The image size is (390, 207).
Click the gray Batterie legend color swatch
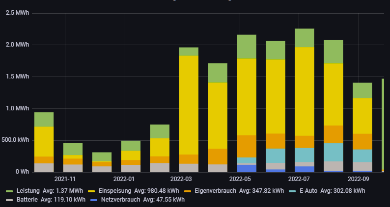(9, 200)
